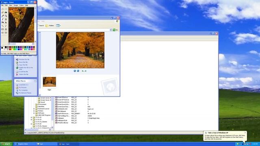Expand the S-1-5-18 registry key
The height and width of the screenshot is (146, 260).
tap(31, 117)
